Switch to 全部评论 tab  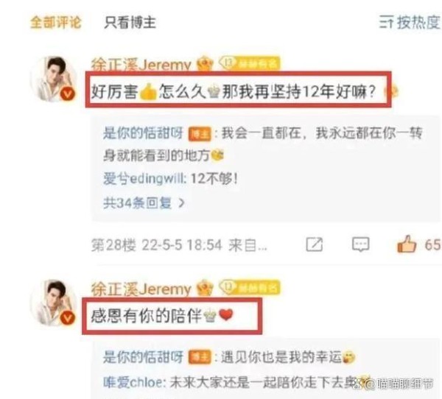[55, 22]
